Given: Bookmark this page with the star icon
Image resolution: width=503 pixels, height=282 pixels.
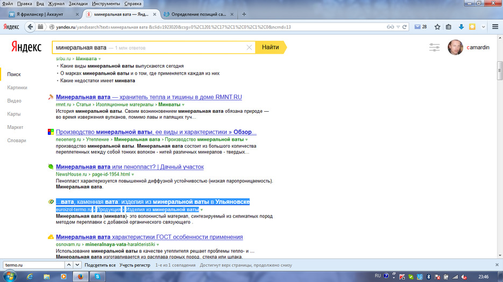Looking at the screenshot, I should tap(437, 27).
